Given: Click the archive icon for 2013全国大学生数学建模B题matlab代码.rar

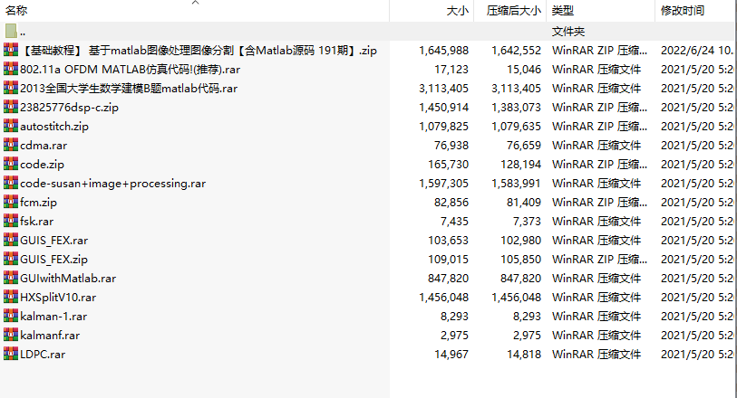Looking at the screenshot, I should [x=11, y=88].
